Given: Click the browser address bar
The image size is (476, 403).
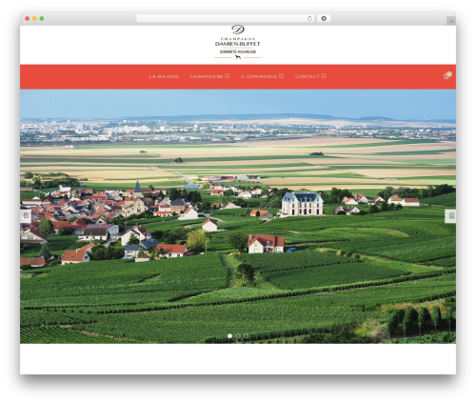Looking at the screenshot, I should coord(226,18).
